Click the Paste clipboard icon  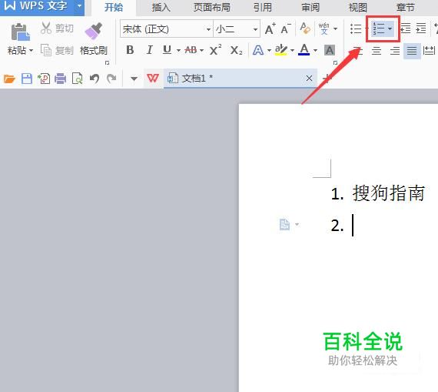[x=20, y=32]
